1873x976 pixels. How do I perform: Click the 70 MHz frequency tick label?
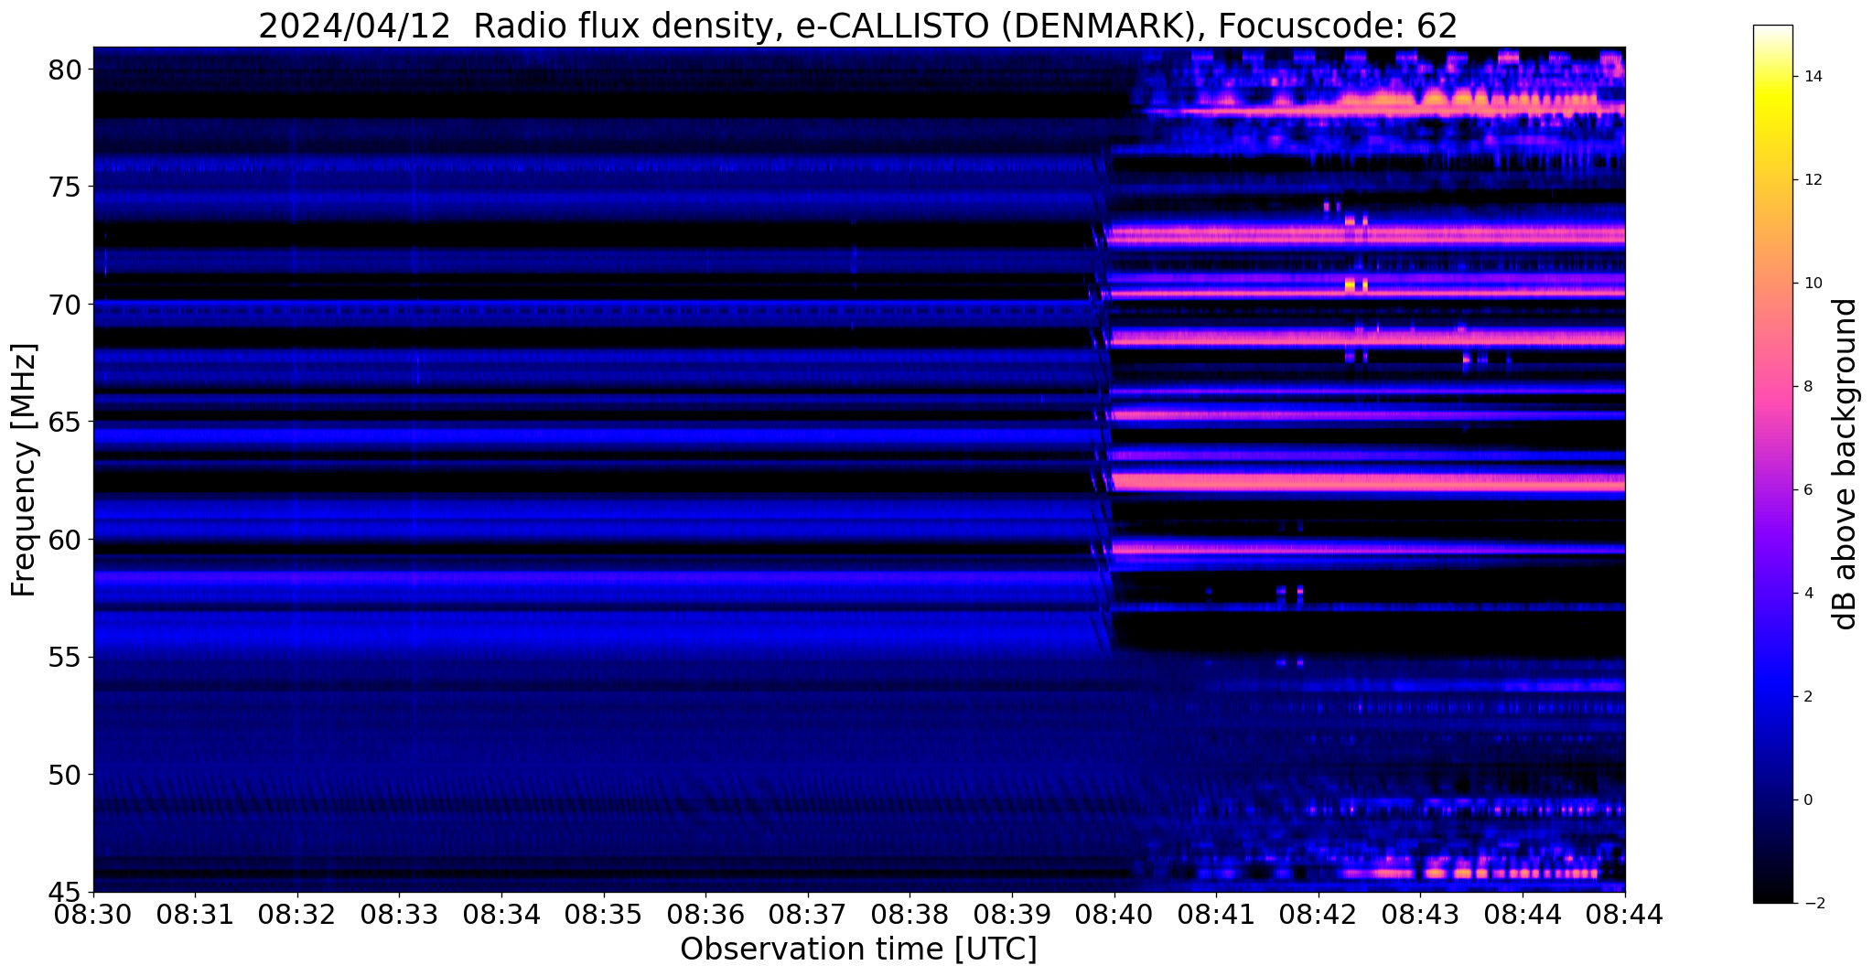65,305
